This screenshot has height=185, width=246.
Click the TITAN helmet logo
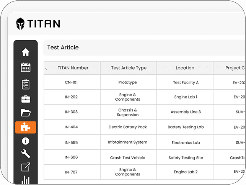coord(20,24)
